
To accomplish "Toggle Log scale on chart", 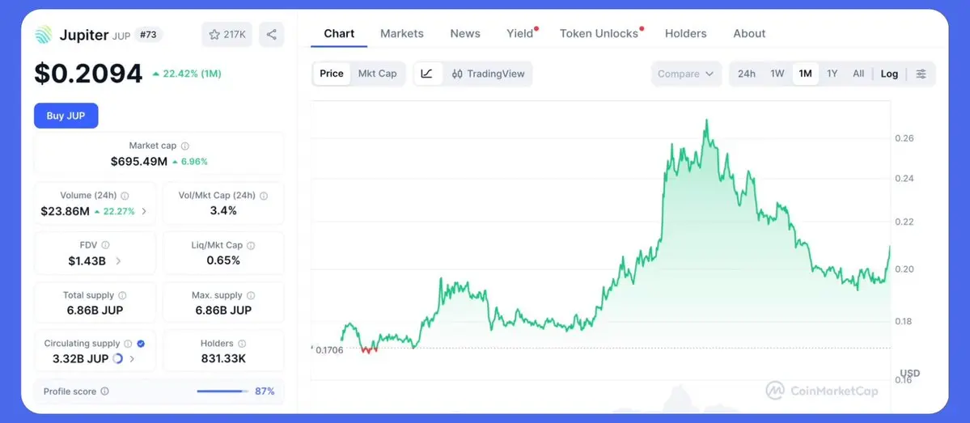I will click(x=890, y=74).
